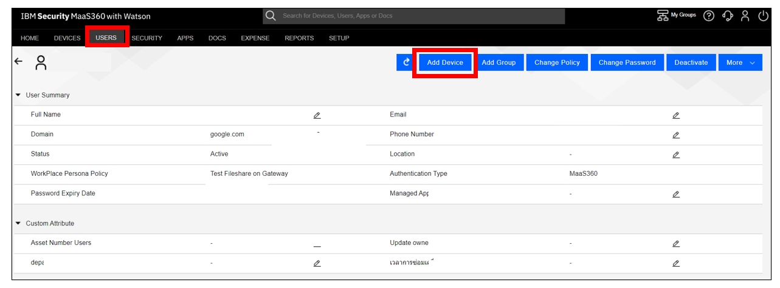Image resolution: width=780 pixels, height=288 pixels.
Task: Click the Add Device button
Action: (x=445, y=62)
